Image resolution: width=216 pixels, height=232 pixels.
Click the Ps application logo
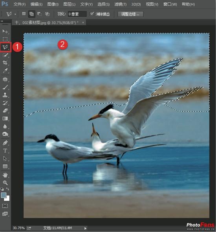(5, 4)
